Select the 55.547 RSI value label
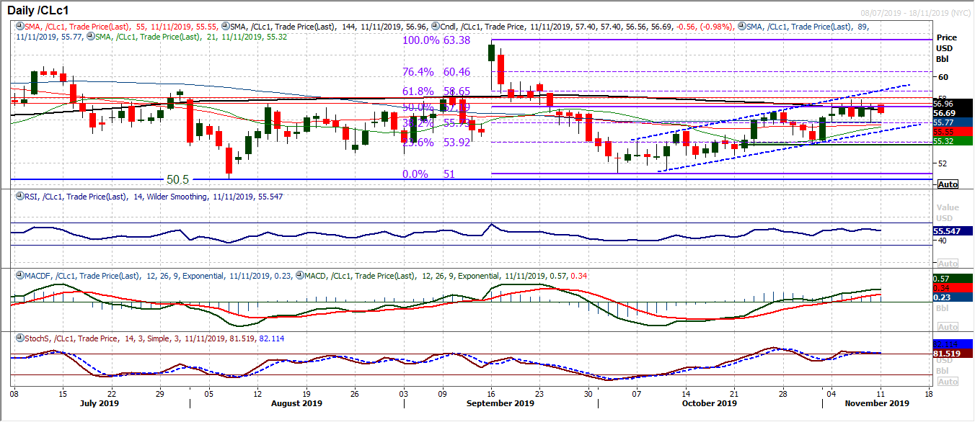Screen dimensions: 975x422 click(x=946, y=231)
